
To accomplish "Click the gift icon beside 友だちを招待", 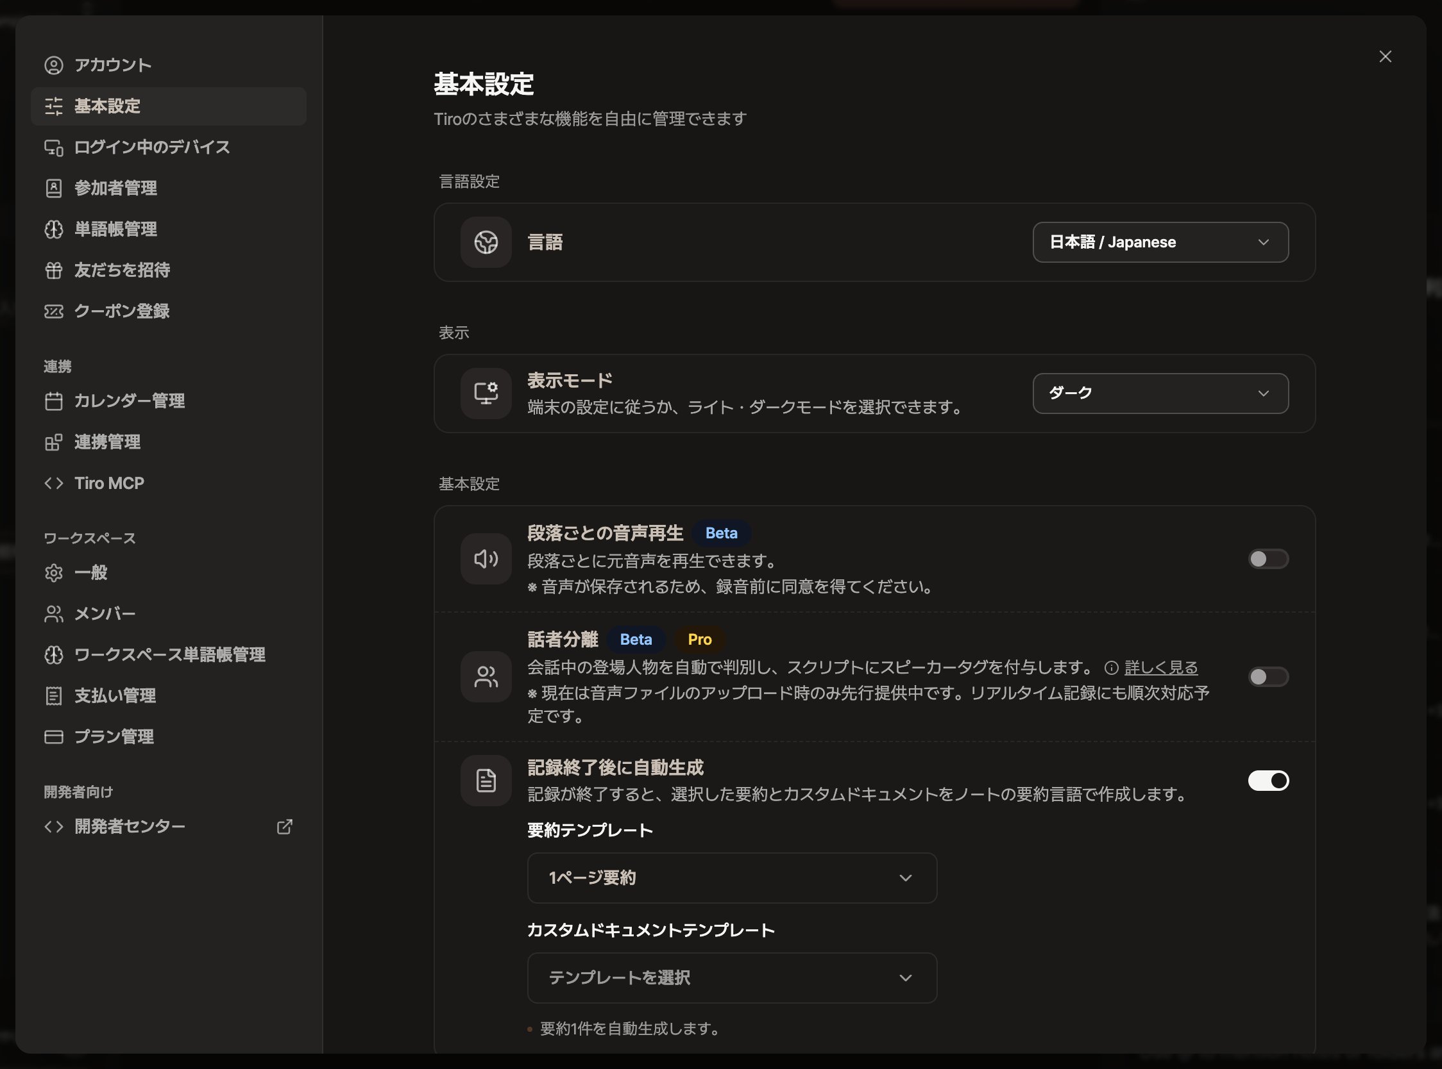I will tap(54, 270).
